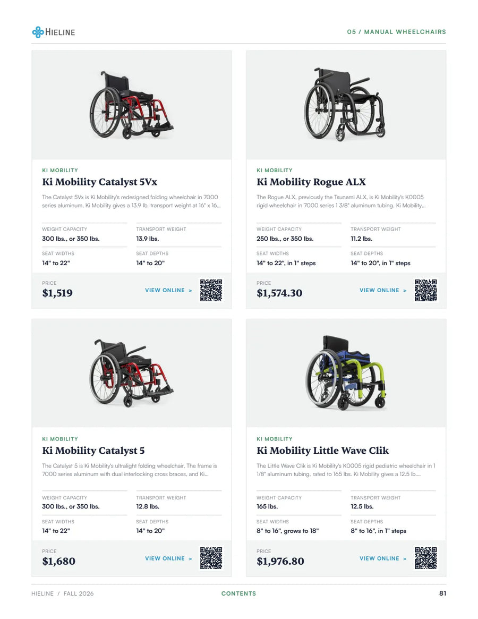Screen dimensions: 478x619
Task: Click the Ki Mobility Little Wave Clik title
Action: [x=322, y=451]
